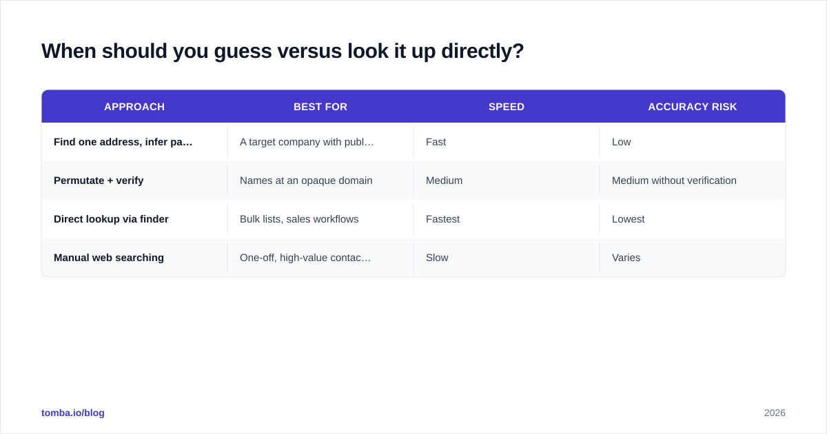Viewport: 827px width, 434px height.
Task: Click 'One-off, high-value contac…' cell
Action: point(320,258)
